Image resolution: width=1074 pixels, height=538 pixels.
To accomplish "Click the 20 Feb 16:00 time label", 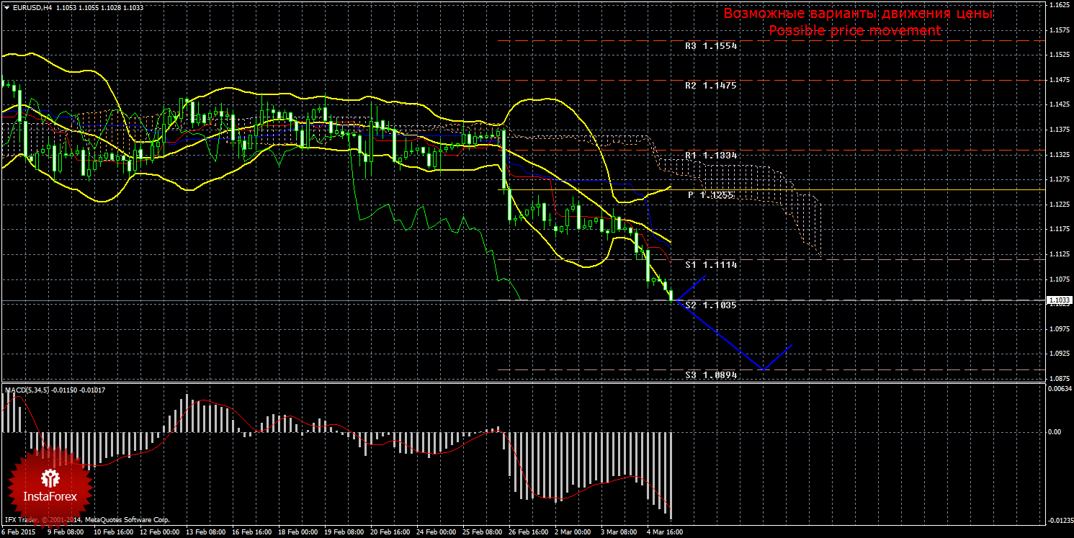I will tap(390, 533).
